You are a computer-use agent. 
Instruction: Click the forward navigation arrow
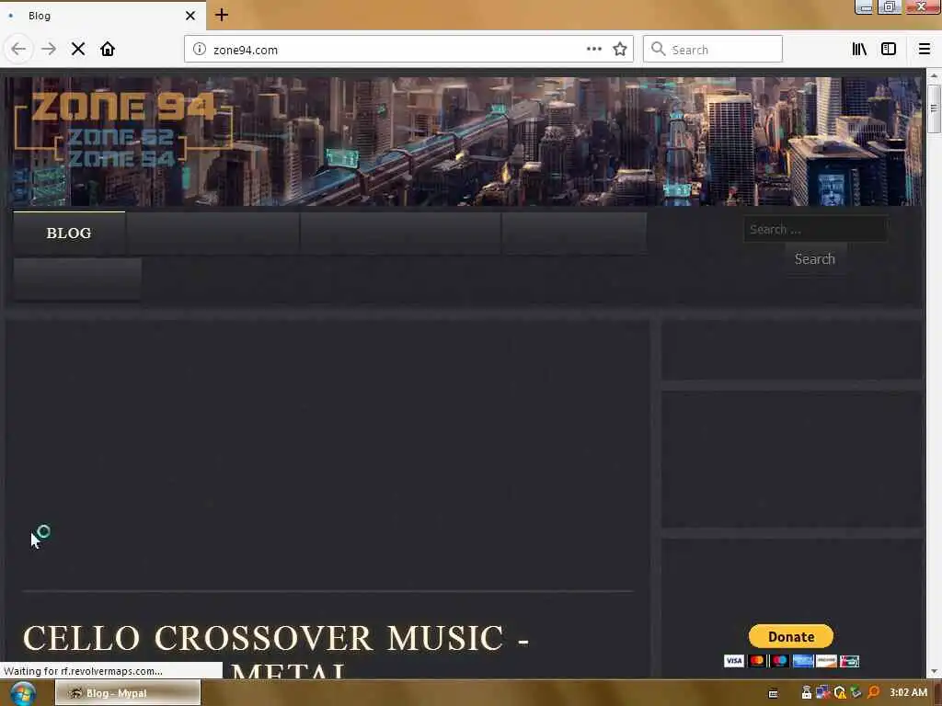point(49,49)
